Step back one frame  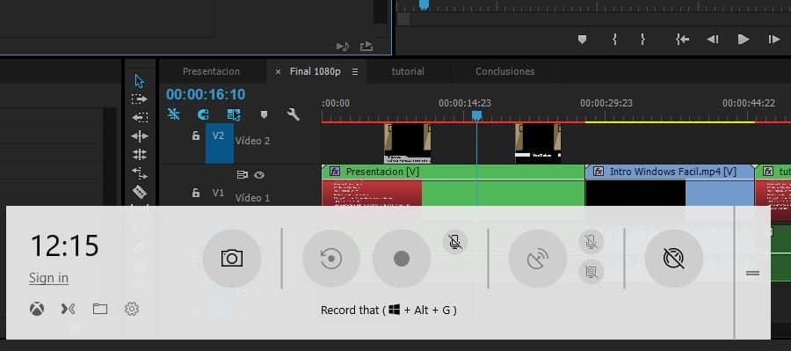pyautogui.click(x=712, y=39)
